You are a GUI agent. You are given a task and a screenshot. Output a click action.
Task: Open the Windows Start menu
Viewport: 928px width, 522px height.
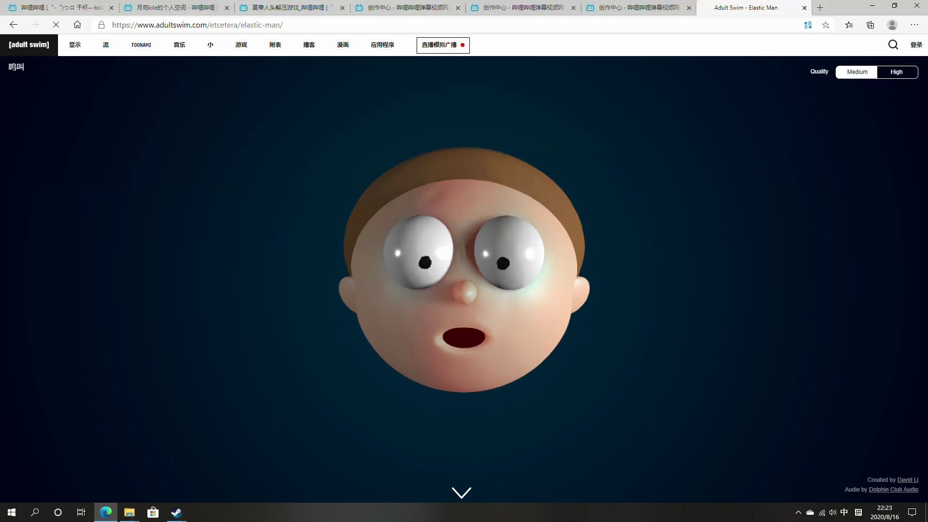coord(12,512)
